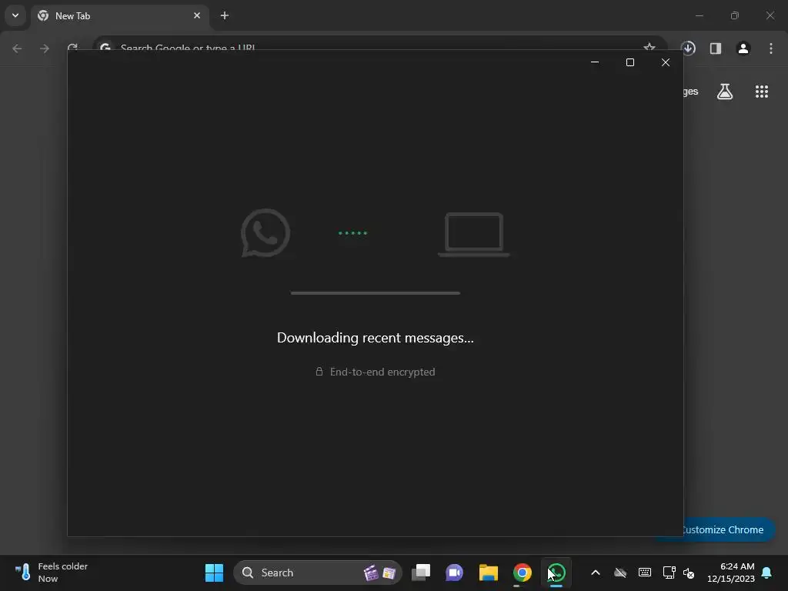Open the Windows Start menu
Screen dimensions: 788x591
click(x=214, y=573)
